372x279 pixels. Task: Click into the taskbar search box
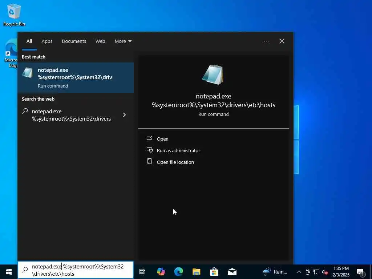pyautogui.click(x=76, y=270)
